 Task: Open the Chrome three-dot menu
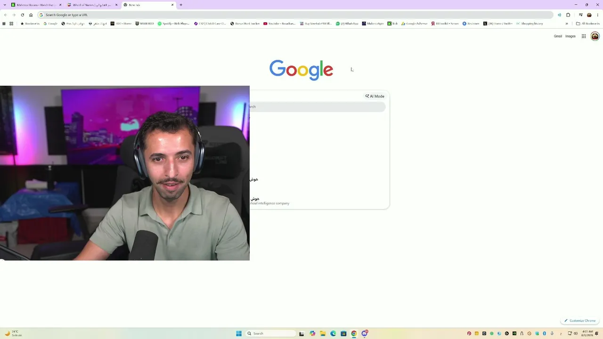[597, 15]
